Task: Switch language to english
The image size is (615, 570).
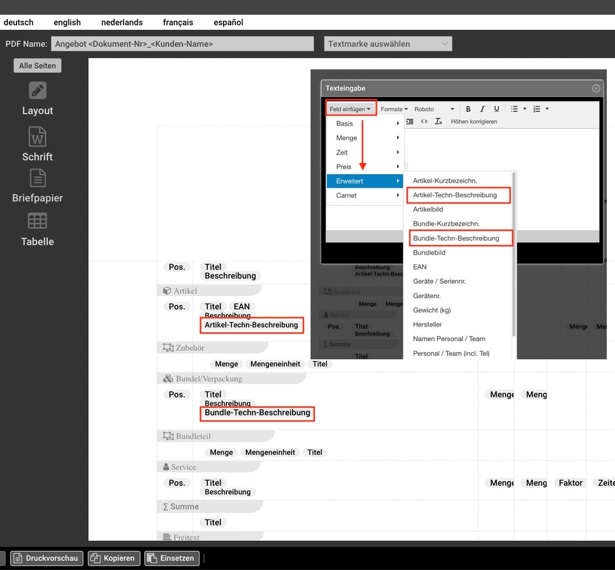Action: (x=67, y=23)
